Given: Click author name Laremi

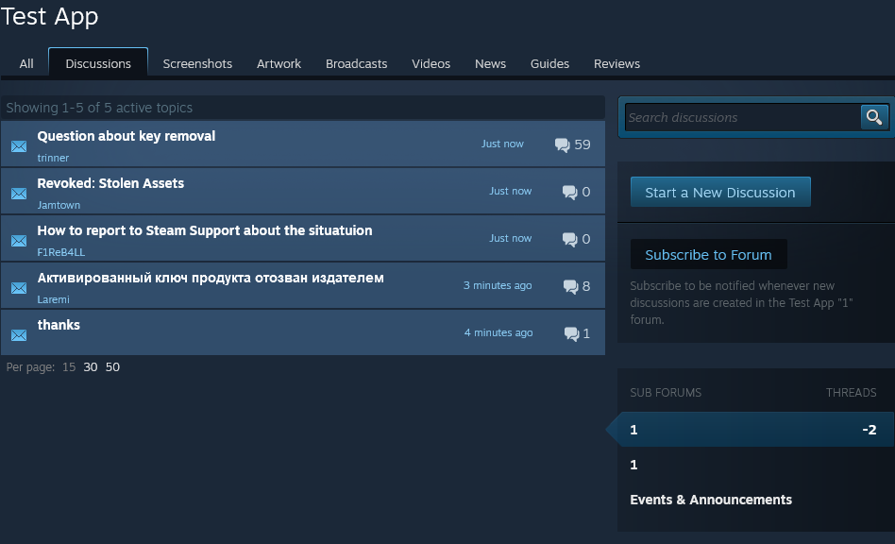Looking at the screenshot, I should point(53,299).
